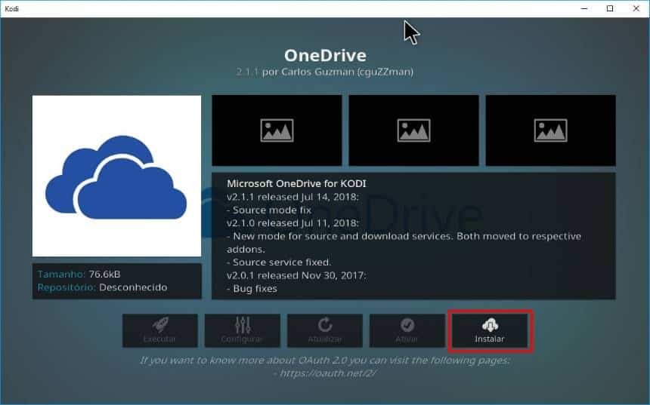Click 'v2.0.1 released Nov 30, 2017' line
Viewport: 650px width, 405px height.
point(296,275)
